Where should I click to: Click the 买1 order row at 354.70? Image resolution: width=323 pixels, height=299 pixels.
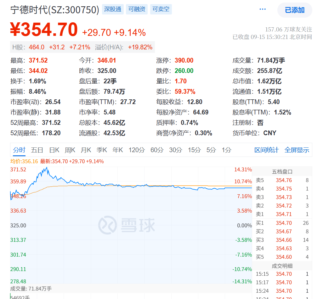click(282, 223)
